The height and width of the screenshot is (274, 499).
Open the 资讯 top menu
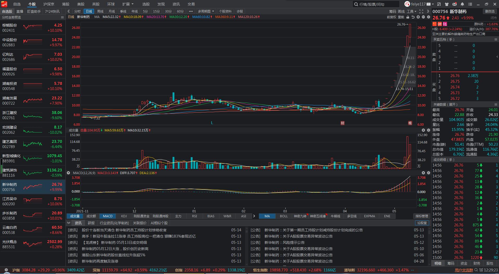click(176, 4)
